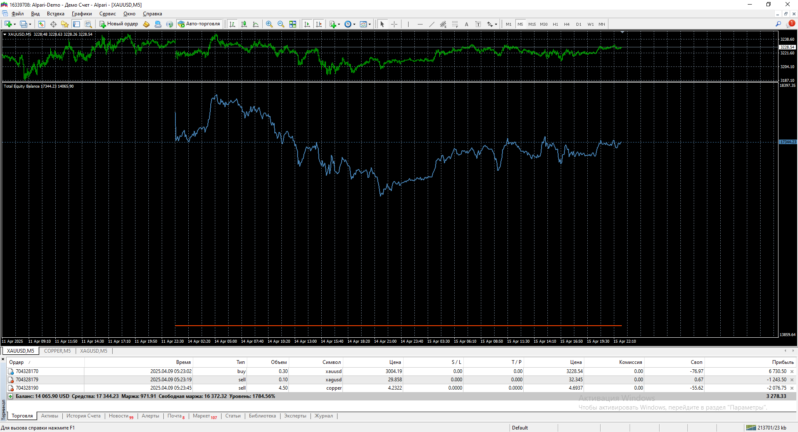Switch to the COPPER,M5 chart tab
798x432 pixels.
[x=57, y=351]
